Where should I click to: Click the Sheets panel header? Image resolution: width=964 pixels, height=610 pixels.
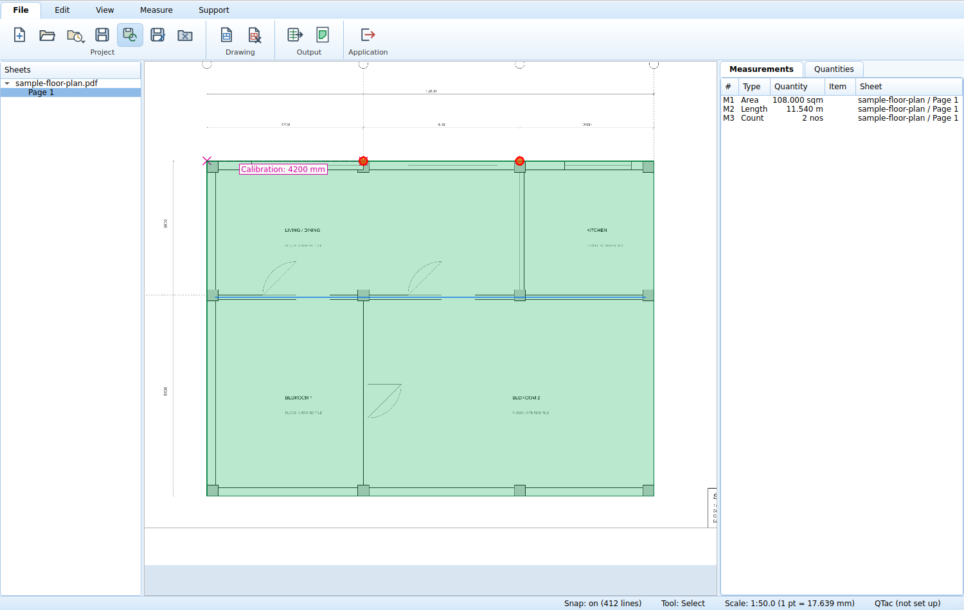(x=71, y=70)
